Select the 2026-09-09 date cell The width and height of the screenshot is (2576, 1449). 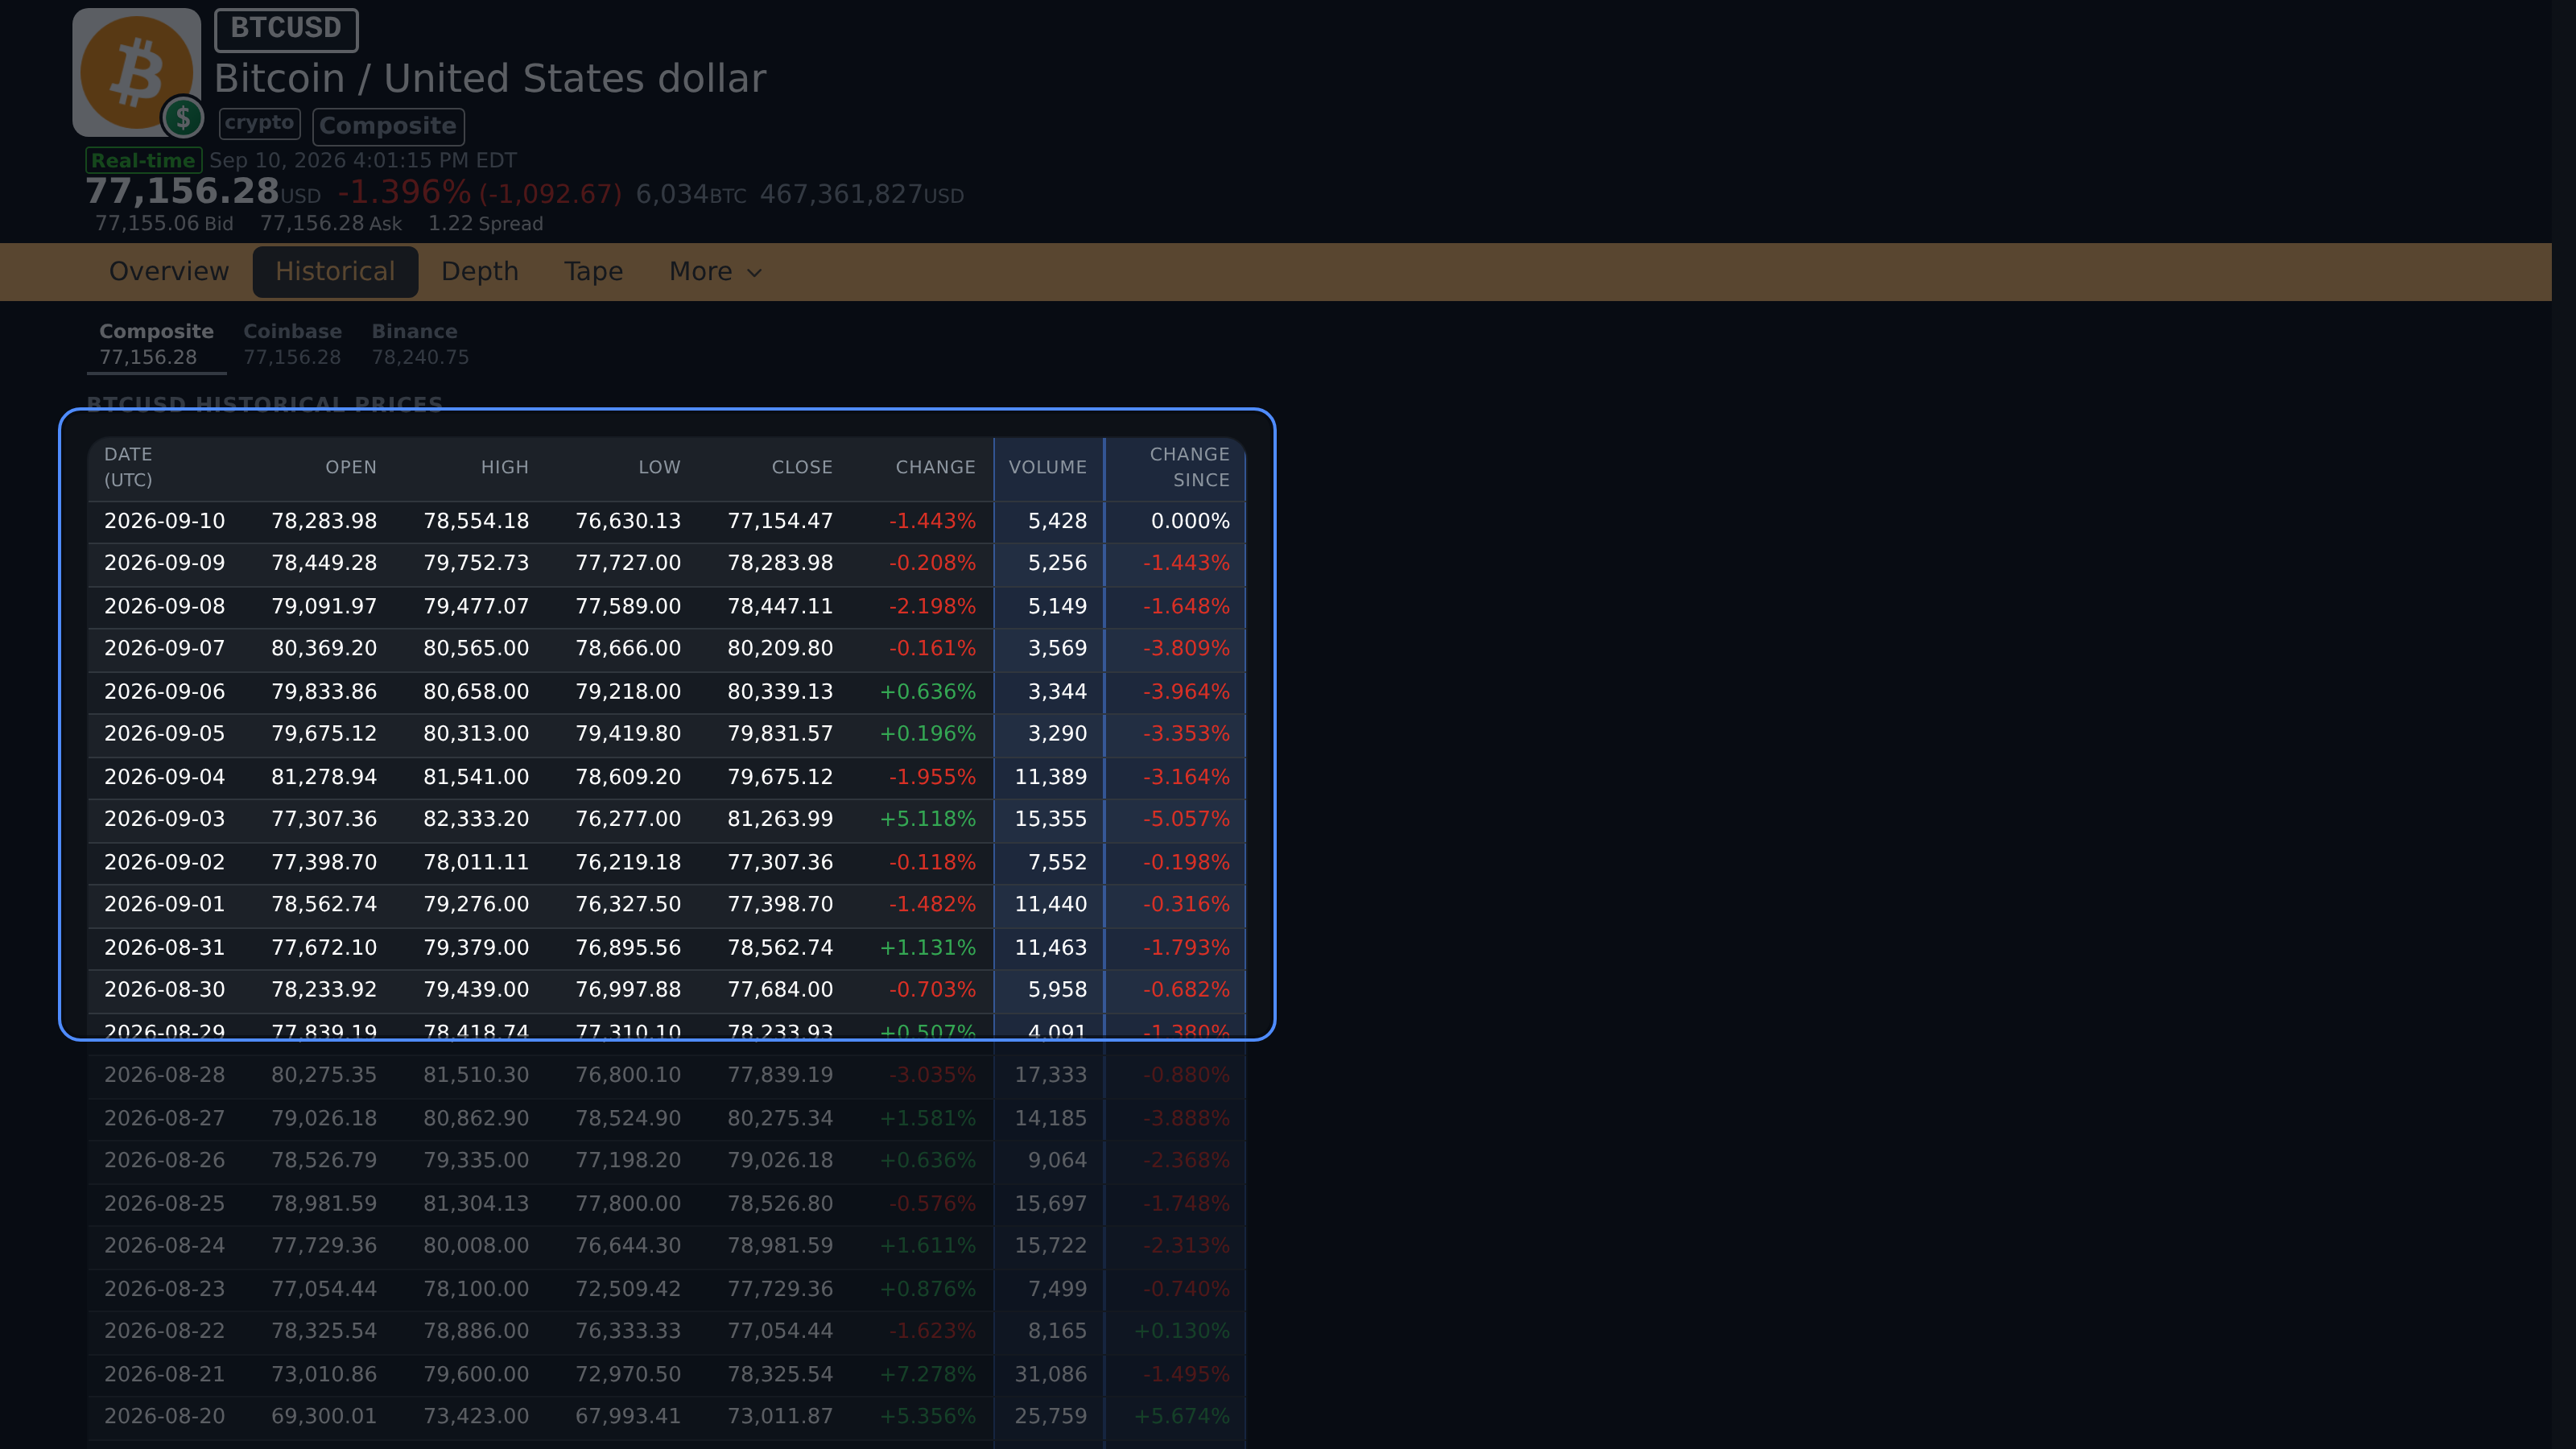coord(164,564)
